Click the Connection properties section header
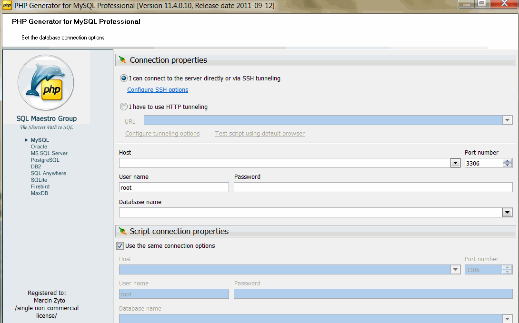The image size is (519, 323). point(315,60)
